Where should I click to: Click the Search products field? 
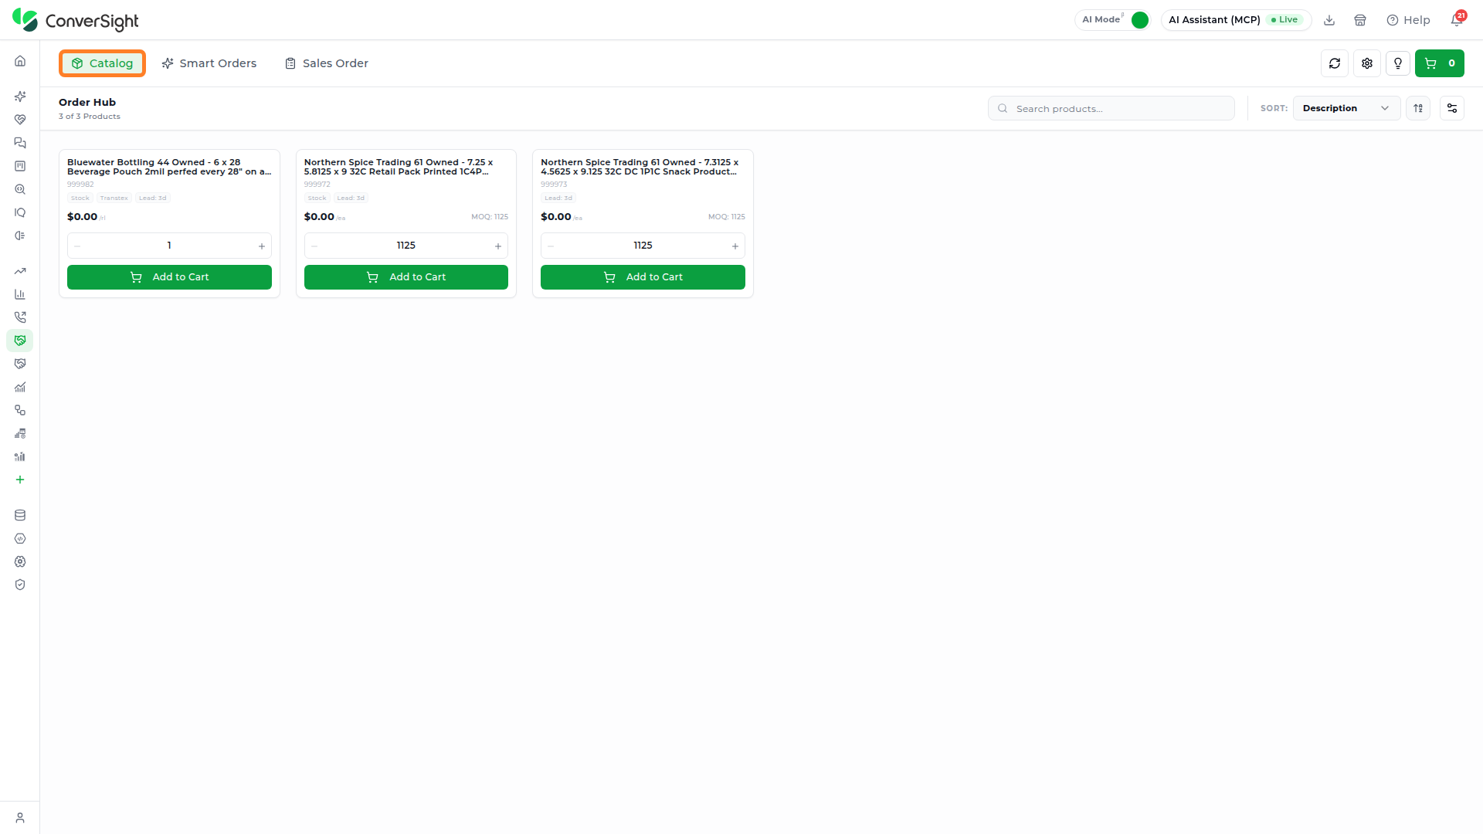coord(1111,108)
